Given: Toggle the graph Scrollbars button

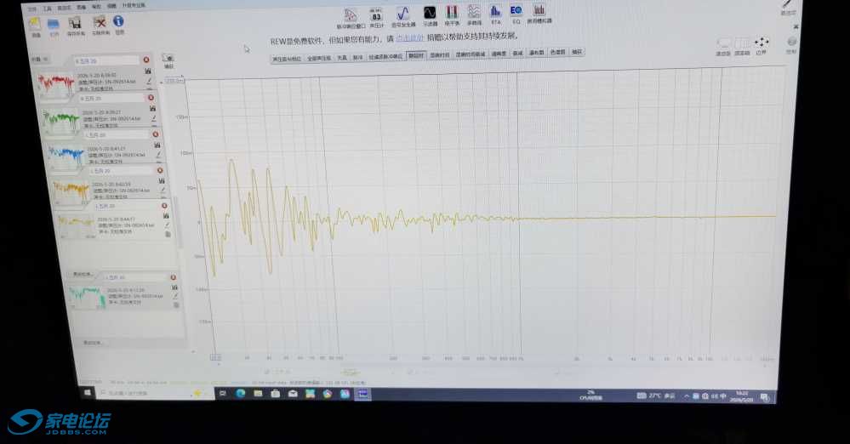Looking at the screenshot, I should pyautogui.click(x=723, y=46).
